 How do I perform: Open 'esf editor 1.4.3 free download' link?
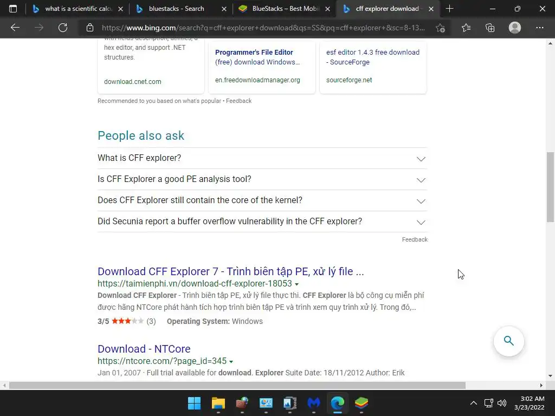click(373, 57)
